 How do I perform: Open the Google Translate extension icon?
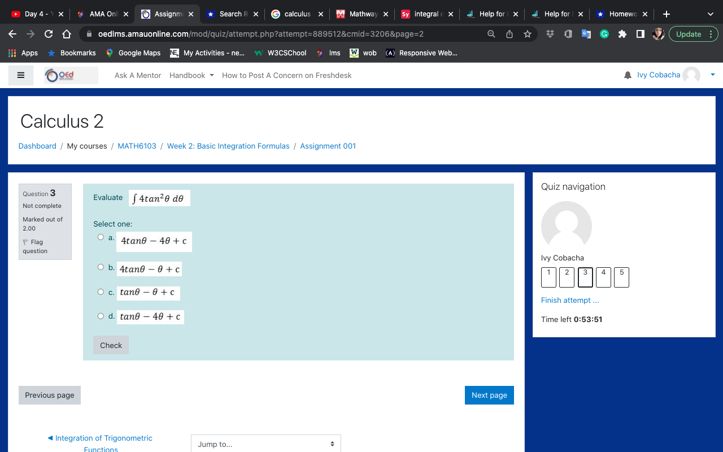point(586,34)
